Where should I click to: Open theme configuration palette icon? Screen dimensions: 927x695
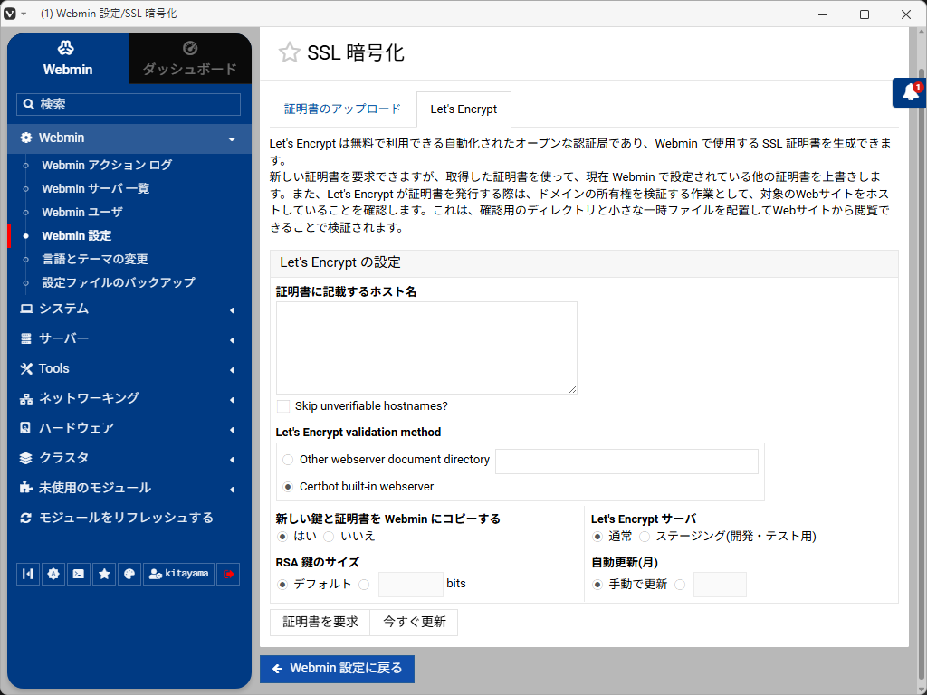(129, 574)
